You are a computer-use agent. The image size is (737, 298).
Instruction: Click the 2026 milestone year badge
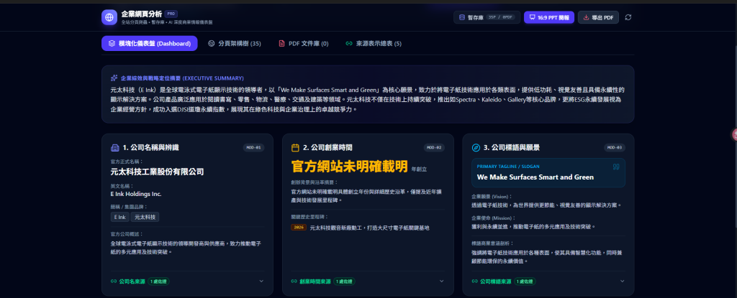coord(299,228)
